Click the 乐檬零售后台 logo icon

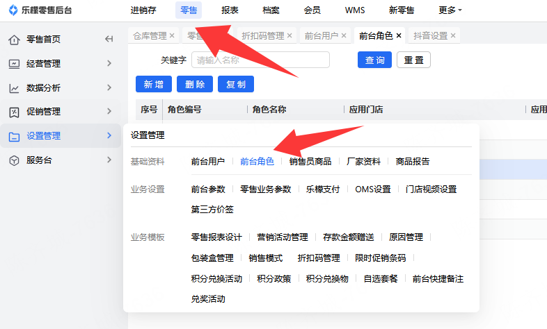(13, 10)
